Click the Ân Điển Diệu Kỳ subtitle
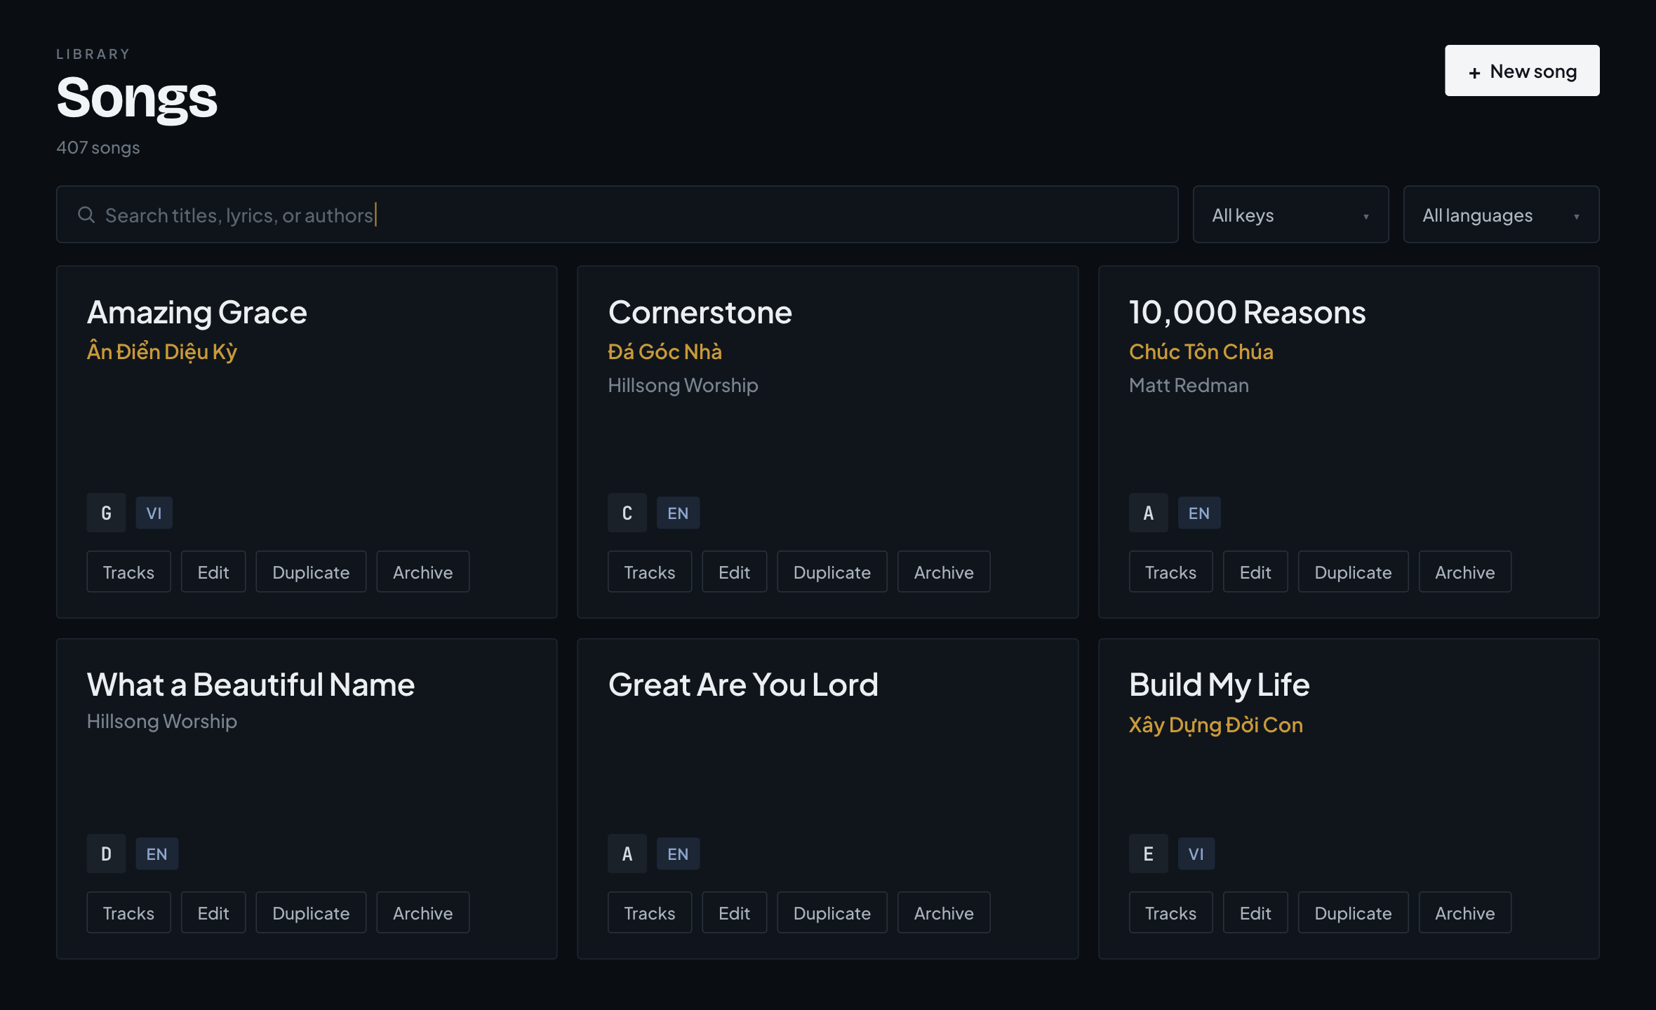Viewport: 1656px width, 1010px height. (x=162, y=351)
